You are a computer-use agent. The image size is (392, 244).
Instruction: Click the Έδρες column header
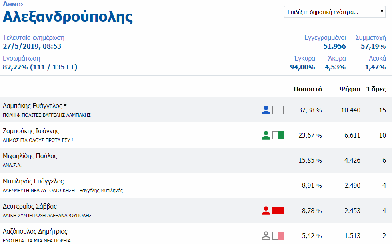[x=376, y=89]
